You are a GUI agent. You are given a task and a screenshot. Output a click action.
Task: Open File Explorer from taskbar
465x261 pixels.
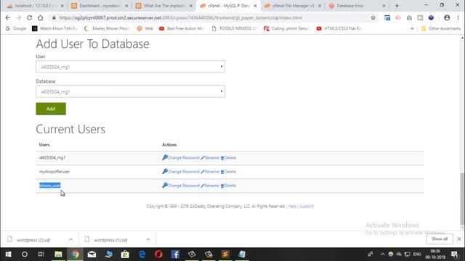tap(58, 254)
